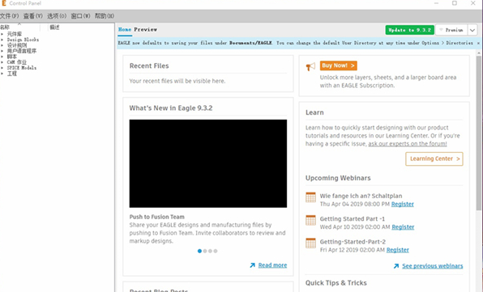Click the Push to Fusion Team heading
Viewport: 483px width, 292px height.
156,217
